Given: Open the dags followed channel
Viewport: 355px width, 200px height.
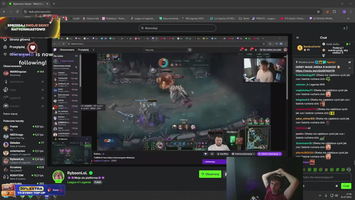Looking at the screenshot, I should point(24,90).
